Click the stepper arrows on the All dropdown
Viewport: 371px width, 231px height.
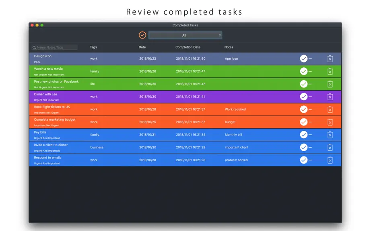pyautogui.click(x=220, y=35)
